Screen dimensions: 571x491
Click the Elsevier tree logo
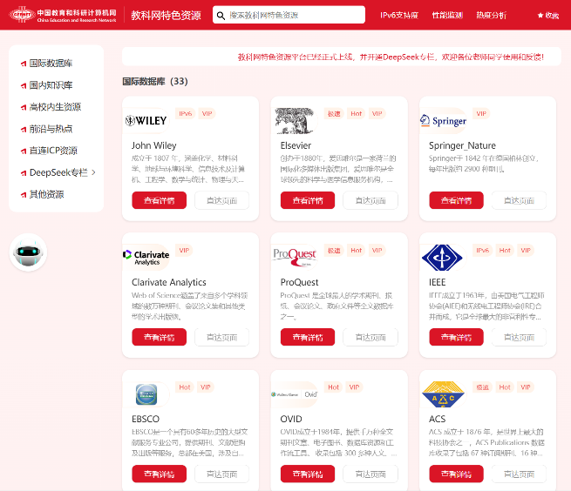point(295,120)
